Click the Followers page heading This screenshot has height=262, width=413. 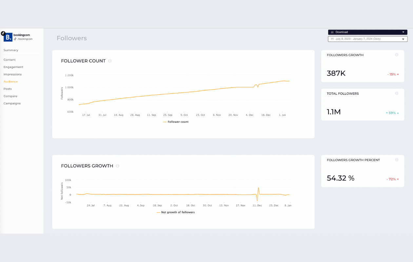[x=72, y=38]
